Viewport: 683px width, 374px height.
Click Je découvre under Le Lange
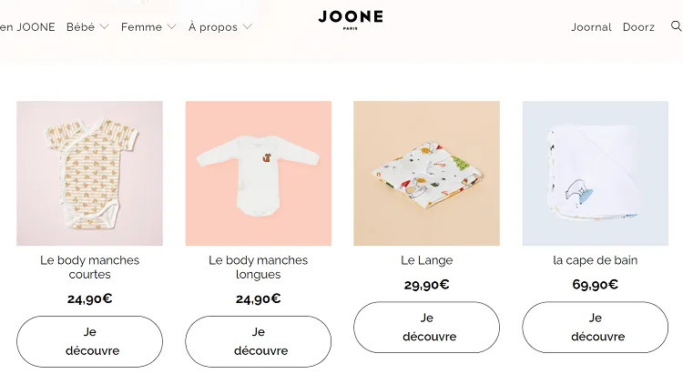pyautogui.click(x=427, y=327)
